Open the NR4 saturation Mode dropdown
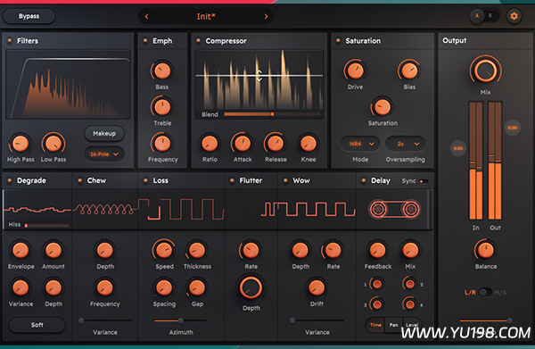 click(361, 144)
